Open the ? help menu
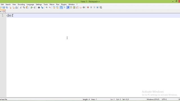The width and height of the screenshot is (180, 101). coord(77,4)
